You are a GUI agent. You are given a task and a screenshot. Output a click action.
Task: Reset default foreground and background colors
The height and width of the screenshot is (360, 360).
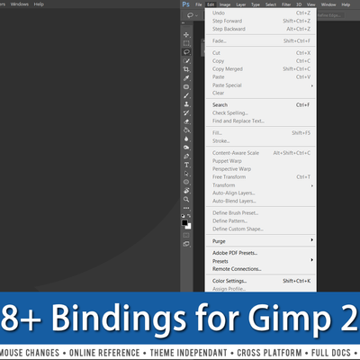click(183, 216)
